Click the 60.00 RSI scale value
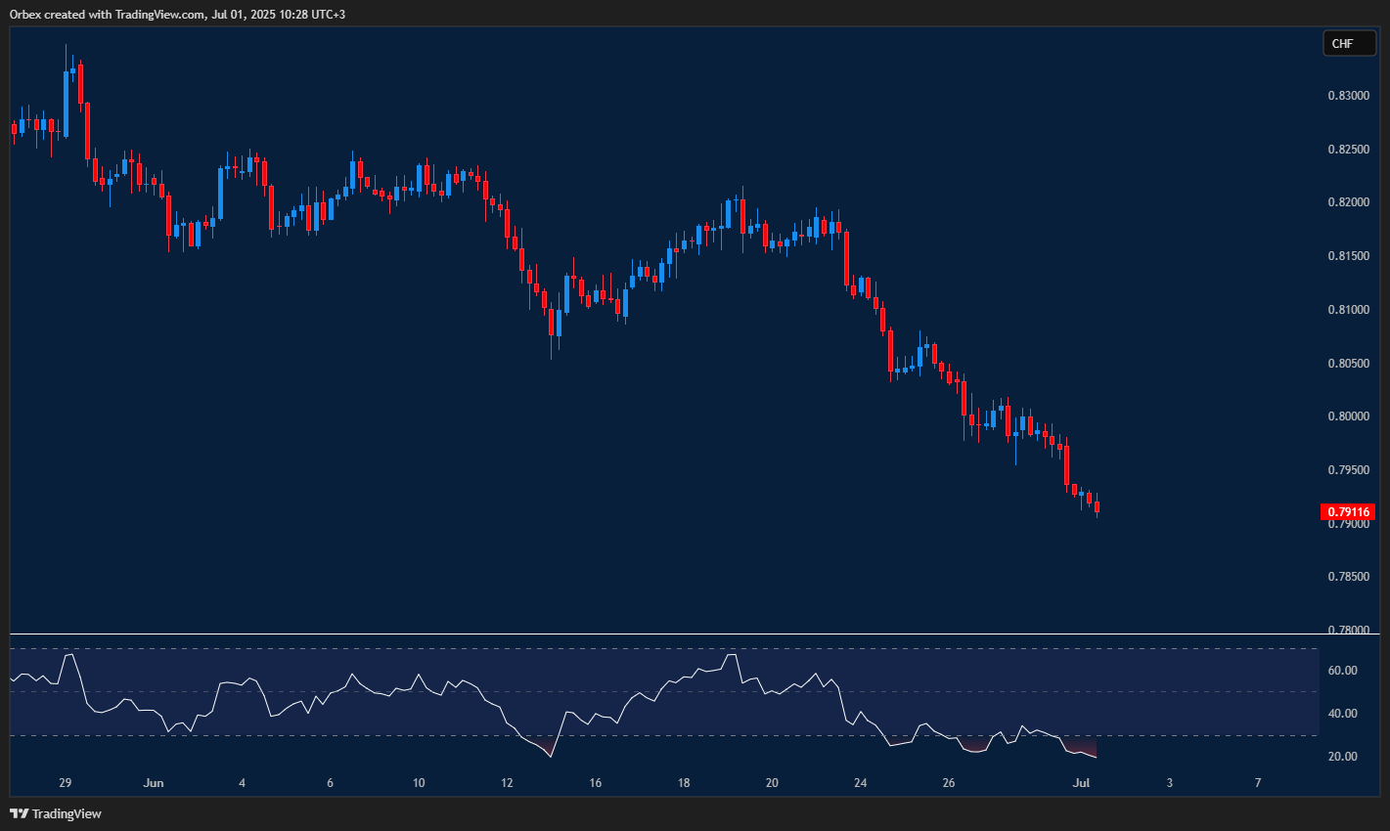This screenshot has width=1390, height=831. point(1341,670)
